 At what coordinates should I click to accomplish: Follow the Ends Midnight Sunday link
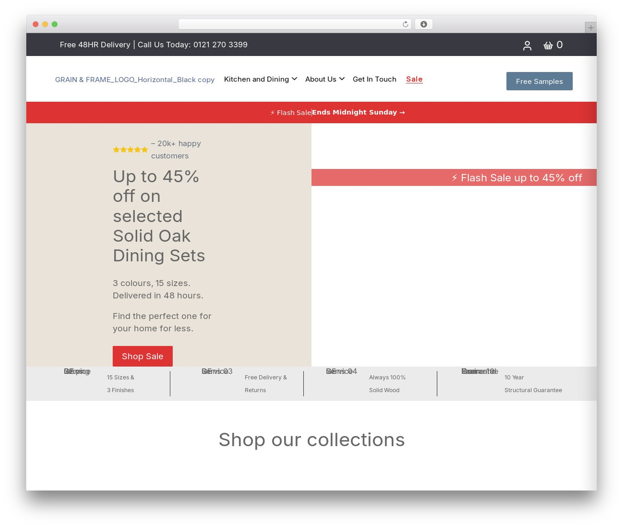(x=358, y=112)
